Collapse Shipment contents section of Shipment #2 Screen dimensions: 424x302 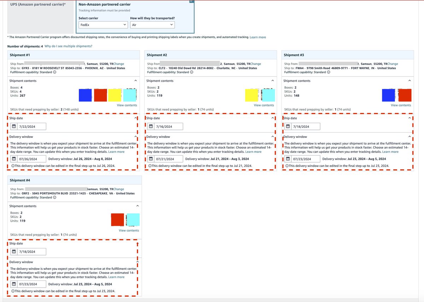point(272,81)
